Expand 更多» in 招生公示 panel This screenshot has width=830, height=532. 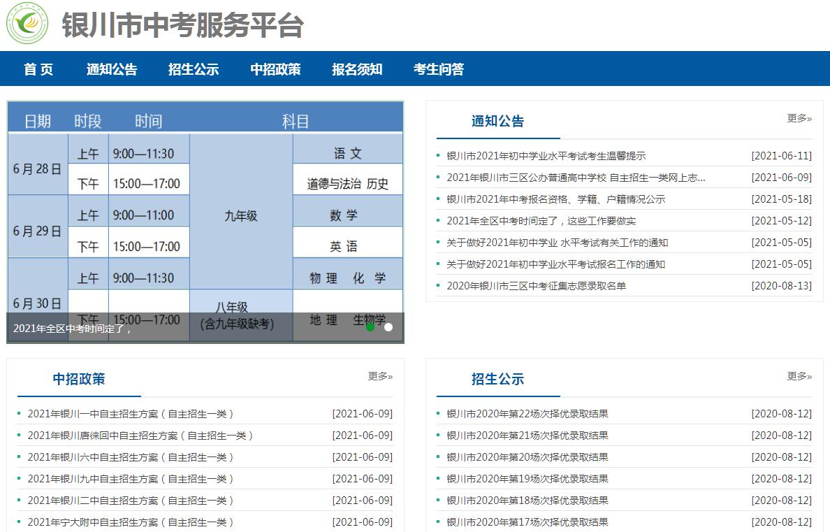click(799, 376)
